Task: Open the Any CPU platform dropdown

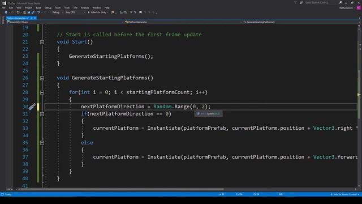Action: (75, 12)
